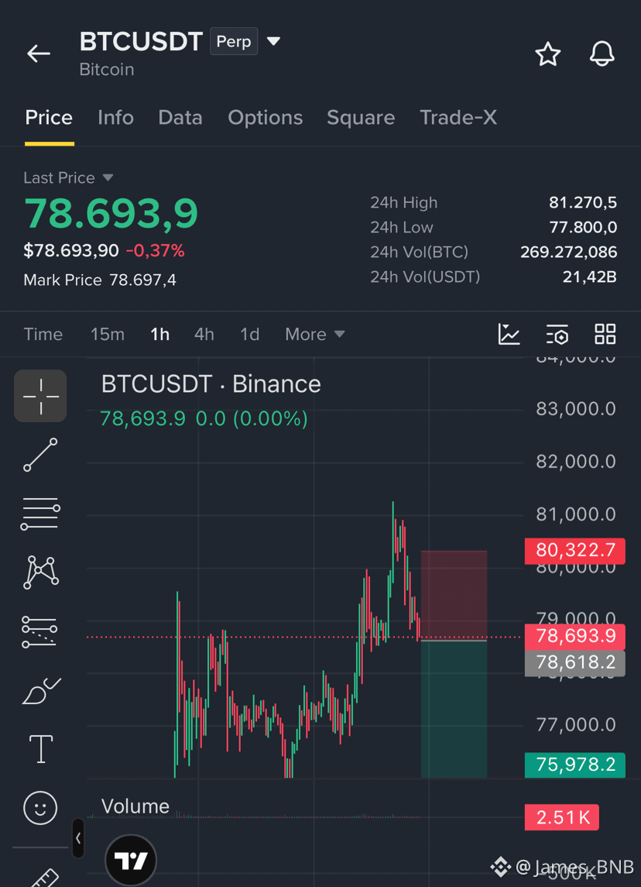This screenshot has height=887, width=641.
Task: Select the text annotation tool
Action: [41, 749]
